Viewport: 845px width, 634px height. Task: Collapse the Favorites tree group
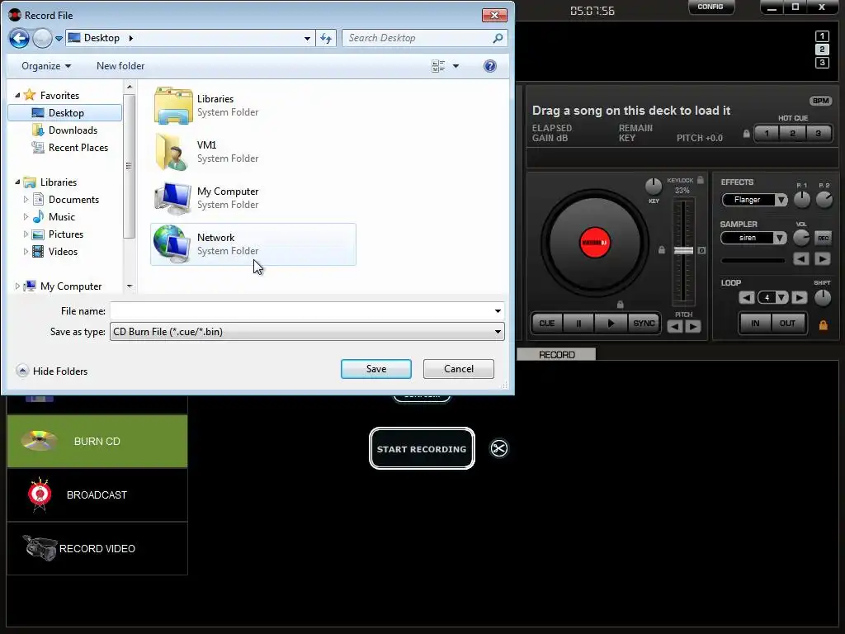click(17, 96)
